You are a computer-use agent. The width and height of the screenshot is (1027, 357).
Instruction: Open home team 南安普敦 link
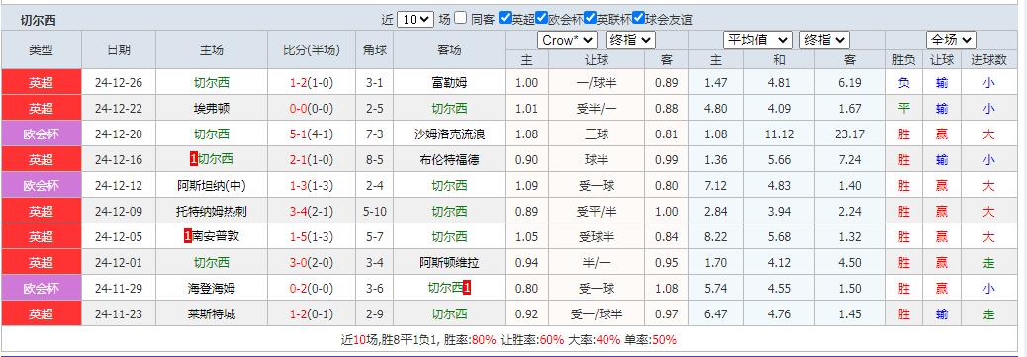[216, 236]
